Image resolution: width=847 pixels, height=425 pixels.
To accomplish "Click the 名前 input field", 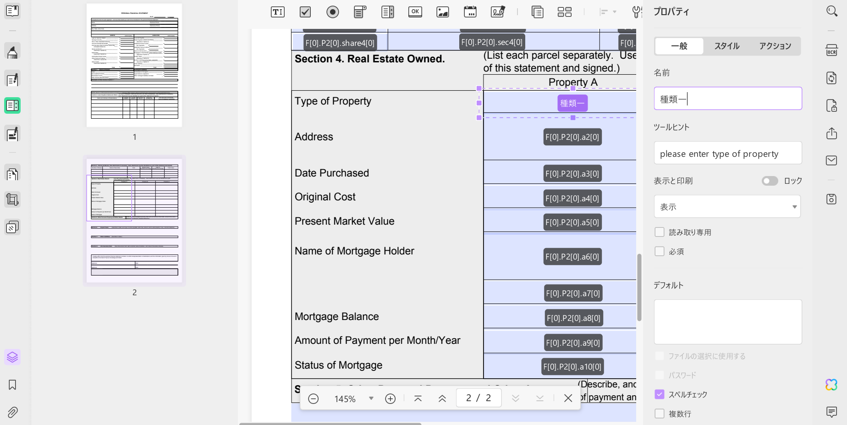I will [728, 99].
